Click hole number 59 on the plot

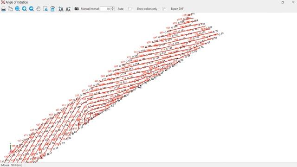222,33
